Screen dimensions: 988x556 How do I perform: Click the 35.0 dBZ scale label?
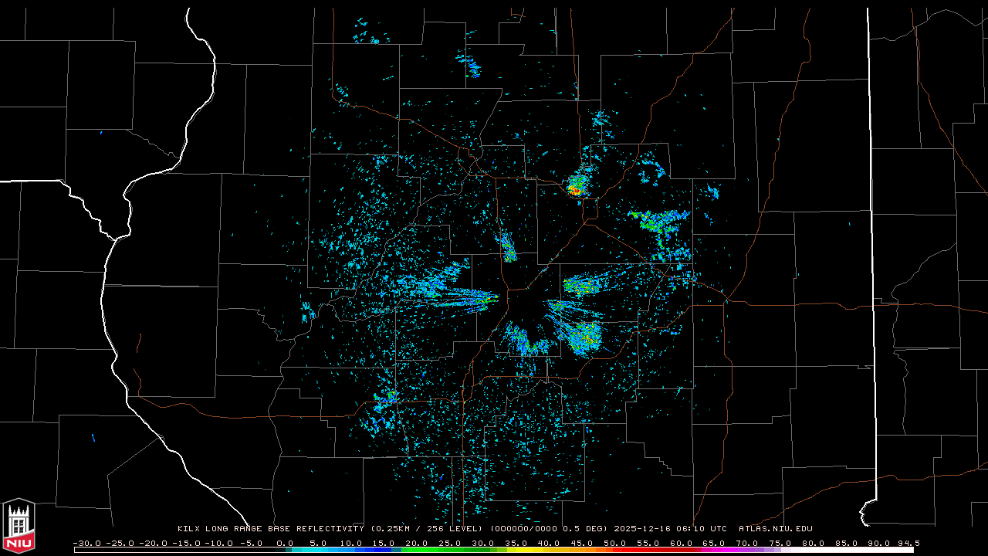tap(516, 543)
